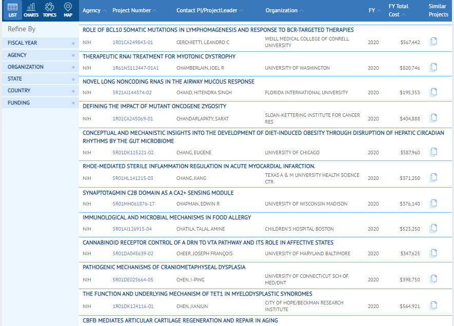Viewport: 454px width, 326px height.
Task: Select organization FLORIDA INTERNATIONAL UNIVERSITY
Action: tap(306, 93)
